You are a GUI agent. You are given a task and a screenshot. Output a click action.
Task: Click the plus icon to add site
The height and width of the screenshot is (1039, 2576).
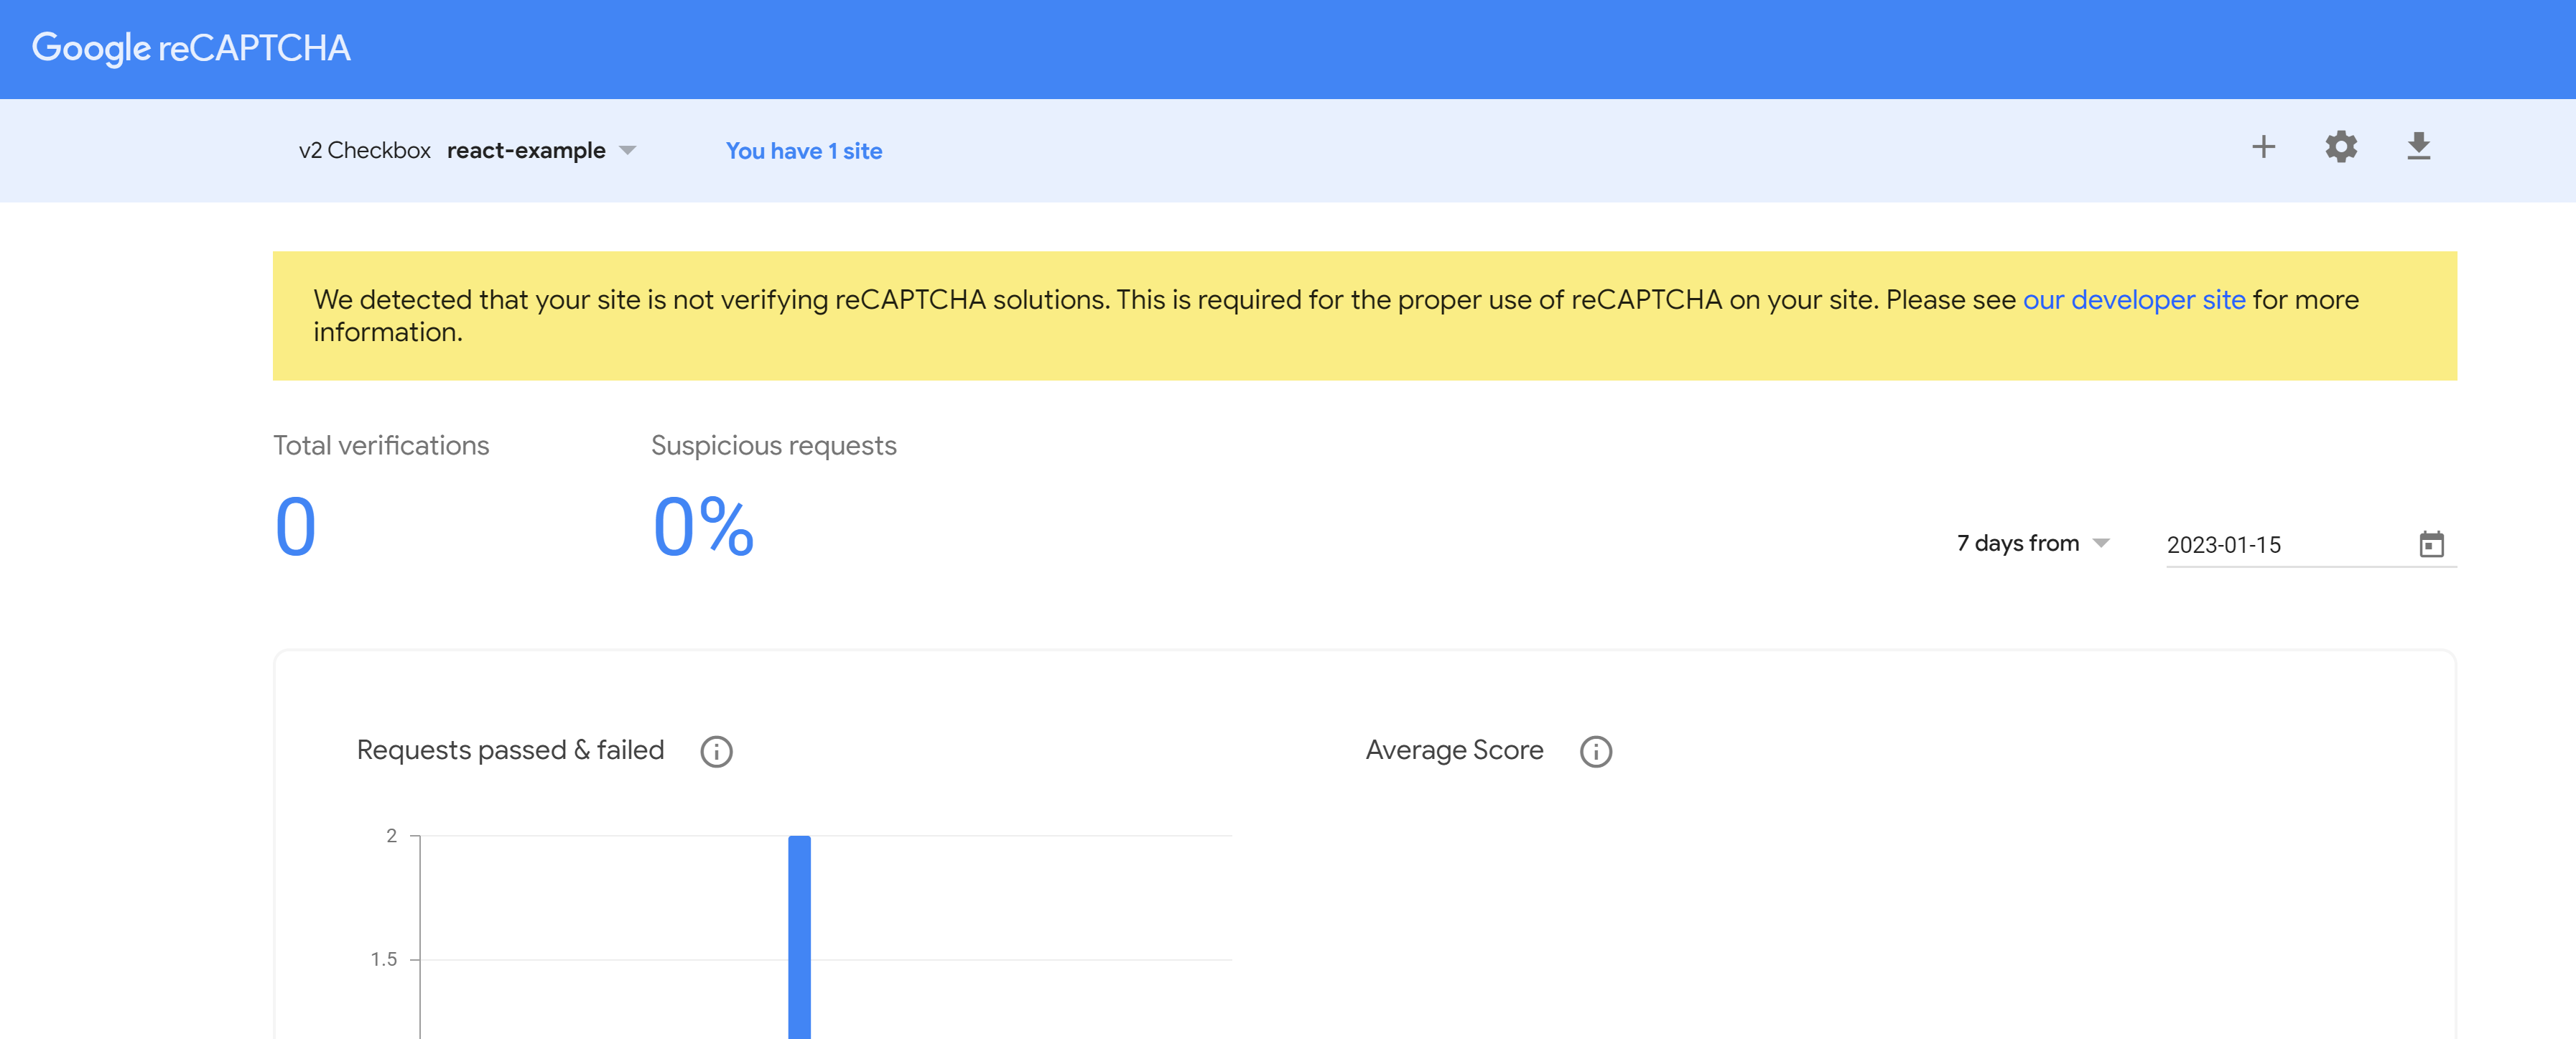tap(2263, 147)
